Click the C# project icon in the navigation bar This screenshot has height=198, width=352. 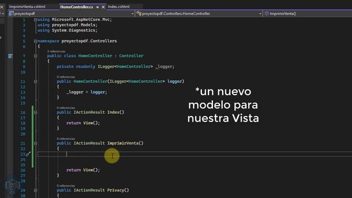pyautogui.click(x=11, y=13)
